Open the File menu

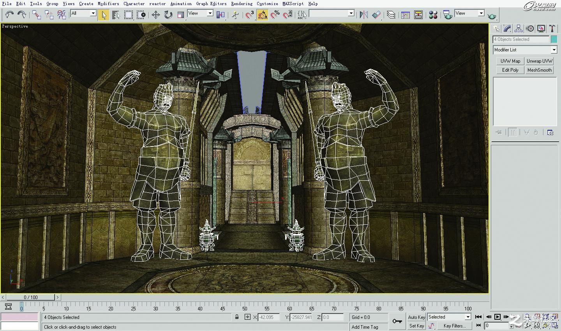(7, 4)
